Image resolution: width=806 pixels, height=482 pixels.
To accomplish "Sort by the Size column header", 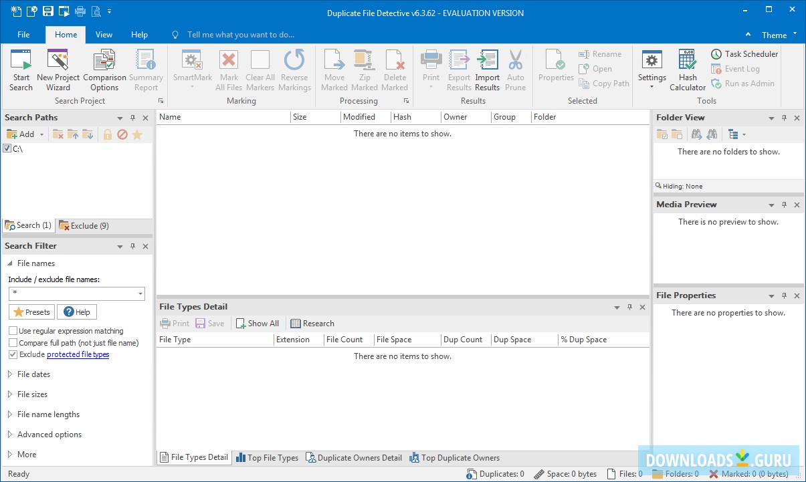I will 315,117.
